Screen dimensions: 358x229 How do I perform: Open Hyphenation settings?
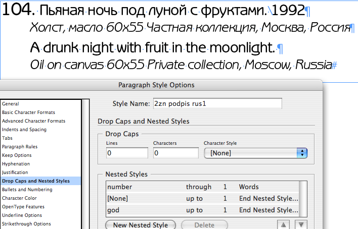(16, 164)
